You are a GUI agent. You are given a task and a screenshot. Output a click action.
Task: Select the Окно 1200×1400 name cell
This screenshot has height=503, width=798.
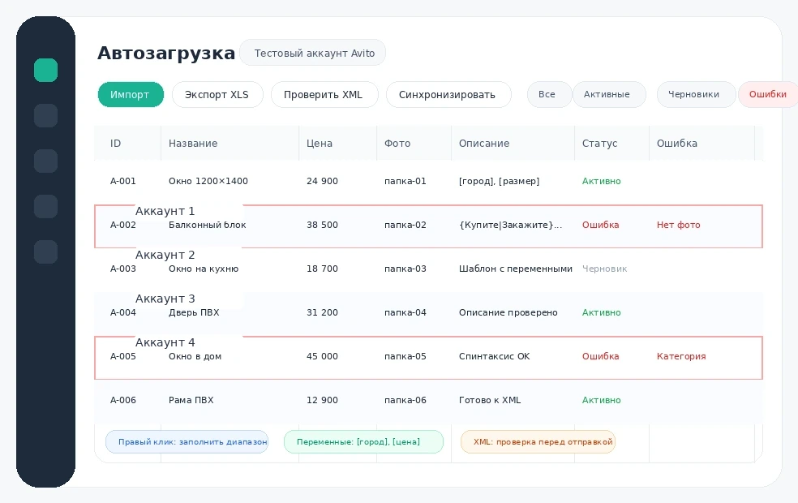coord(208,181)
